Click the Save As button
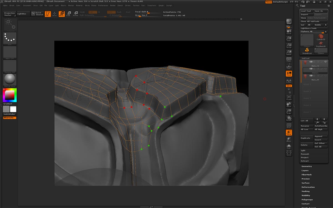Viewport: 333px width, 208px height. 321,11
